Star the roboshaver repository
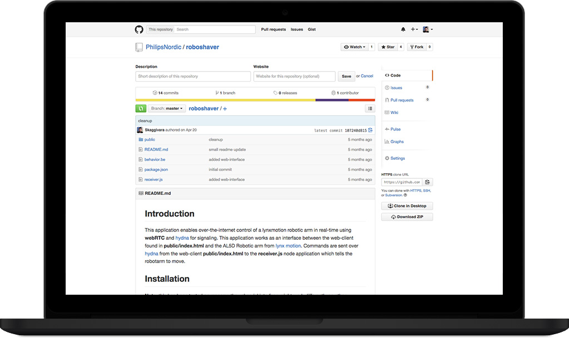Screen dimensions: 569x338 [x=388, y=47]
